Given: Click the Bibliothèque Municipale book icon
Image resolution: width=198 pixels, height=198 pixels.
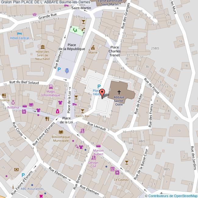Looking at the screenshot, I should pyautogui.click(x=61, y=132).
